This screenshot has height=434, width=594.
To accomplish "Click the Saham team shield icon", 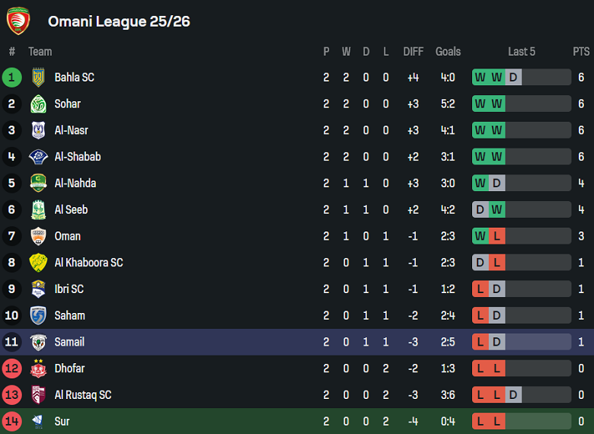I will tap(38, 315).
